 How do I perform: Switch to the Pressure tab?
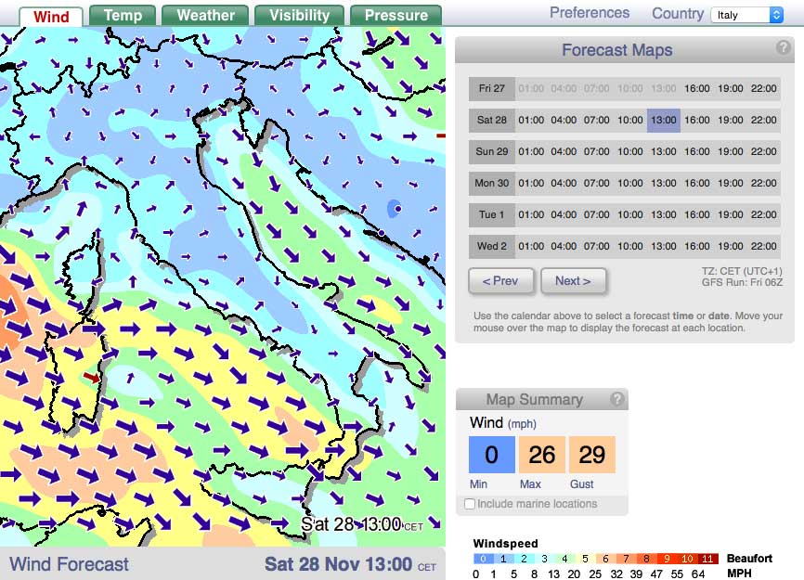pos(396,15)
